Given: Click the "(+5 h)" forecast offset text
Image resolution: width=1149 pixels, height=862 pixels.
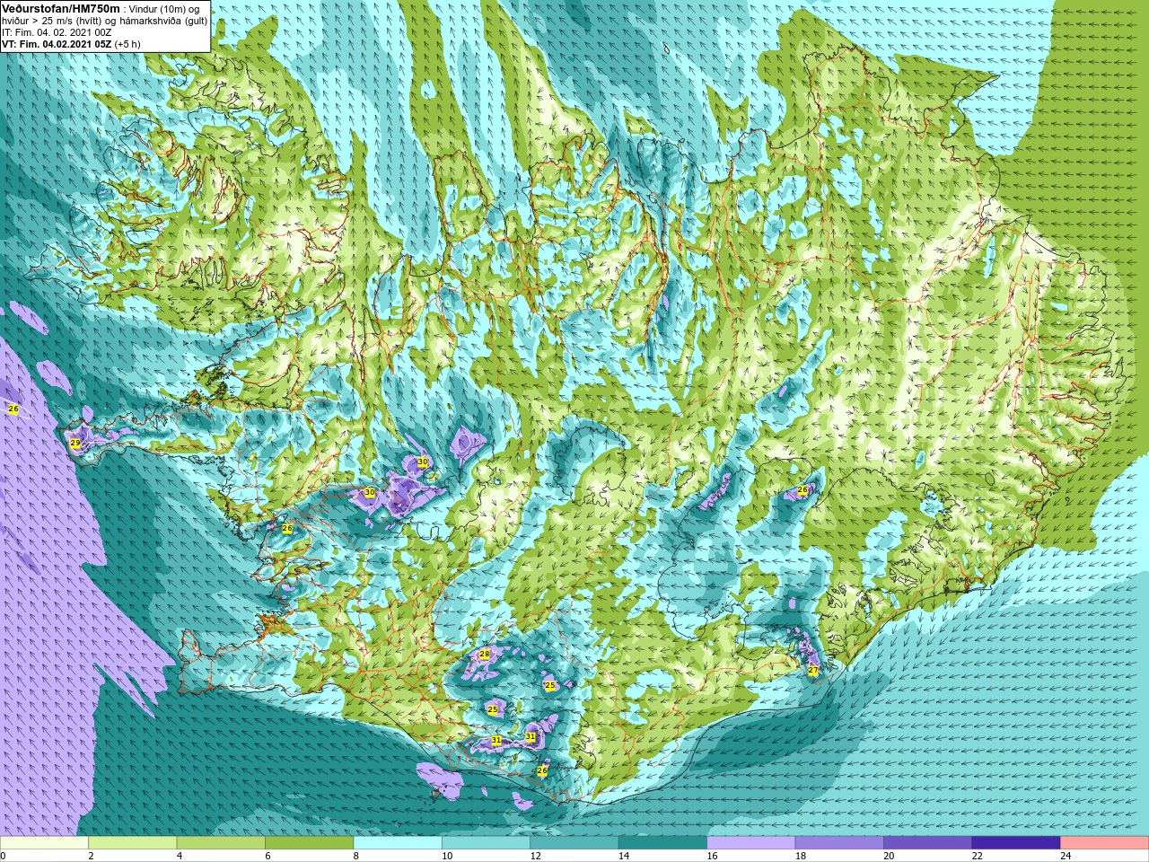Looking at the screenshot, I should 127,44.
